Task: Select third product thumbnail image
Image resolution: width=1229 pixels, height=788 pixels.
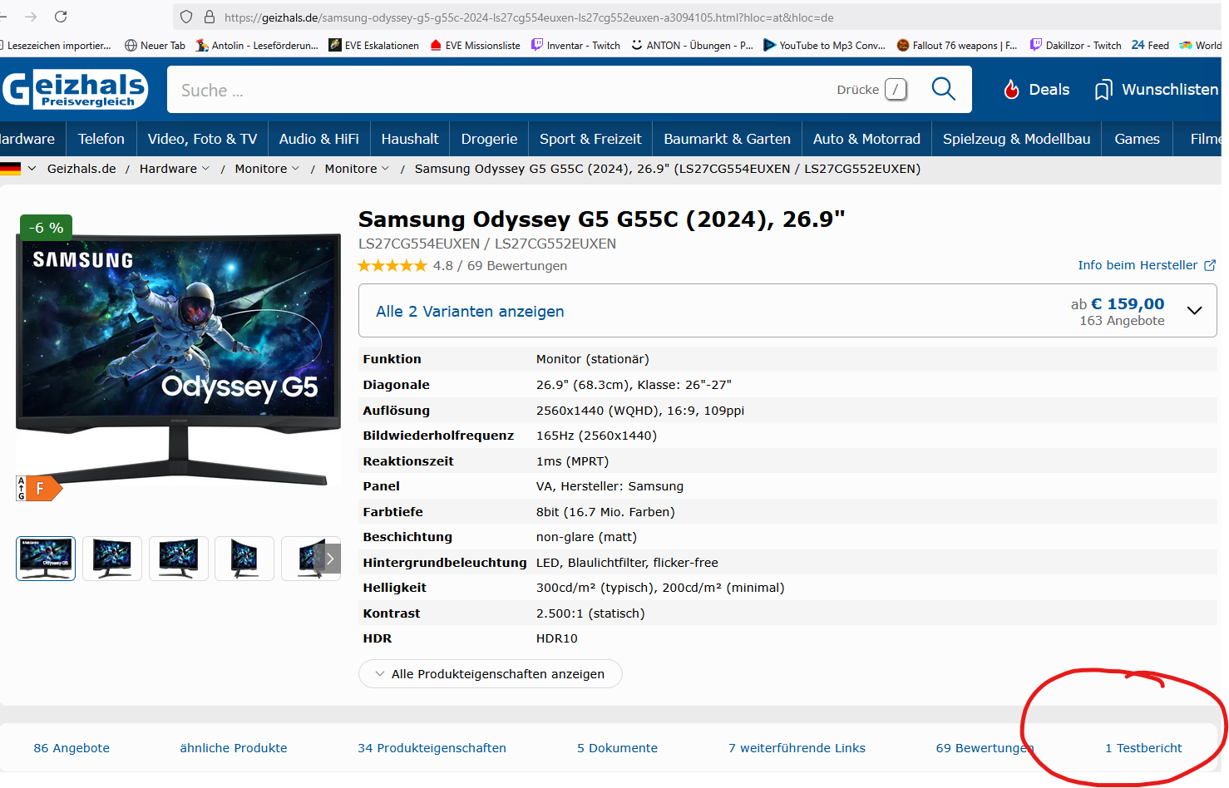Action: (179, 559)
